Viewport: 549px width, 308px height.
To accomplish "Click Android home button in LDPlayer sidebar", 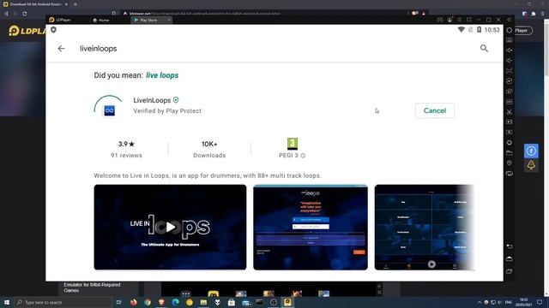I will coord(509,258).
